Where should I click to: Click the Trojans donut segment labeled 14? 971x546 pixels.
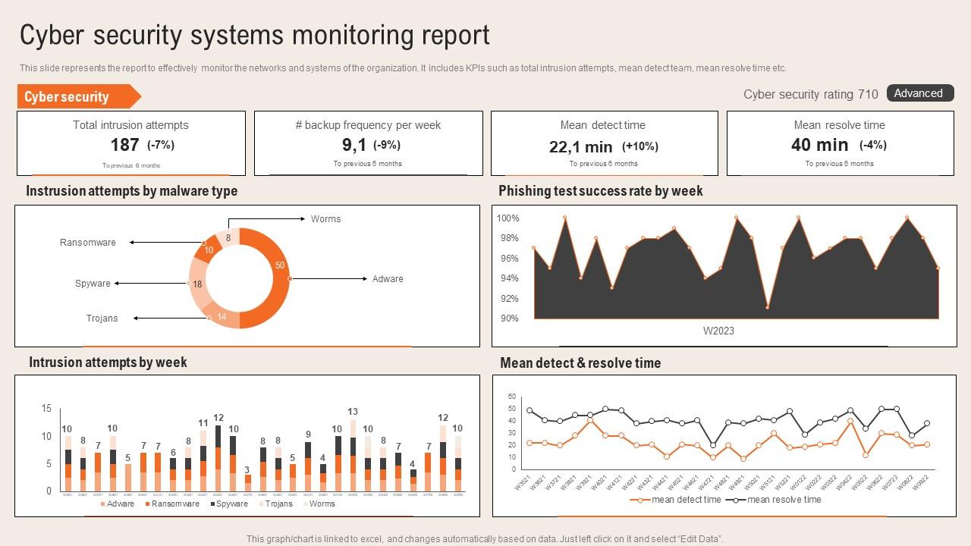223,317
